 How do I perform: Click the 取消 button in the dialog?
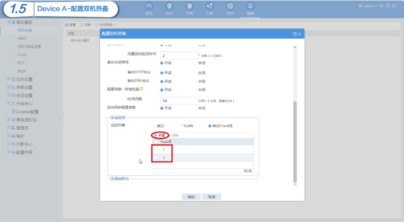click(x=211, y=197)
